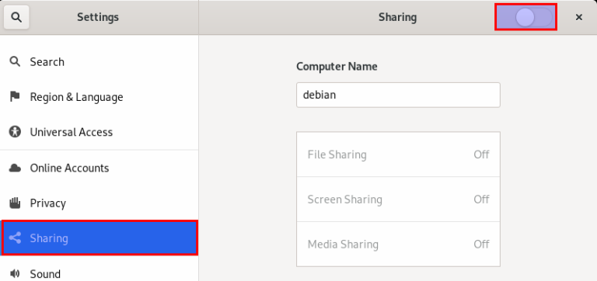Click the Search magnifier icon in sidebar
This screenshot has height=281, width=597.
pos(15,61)
